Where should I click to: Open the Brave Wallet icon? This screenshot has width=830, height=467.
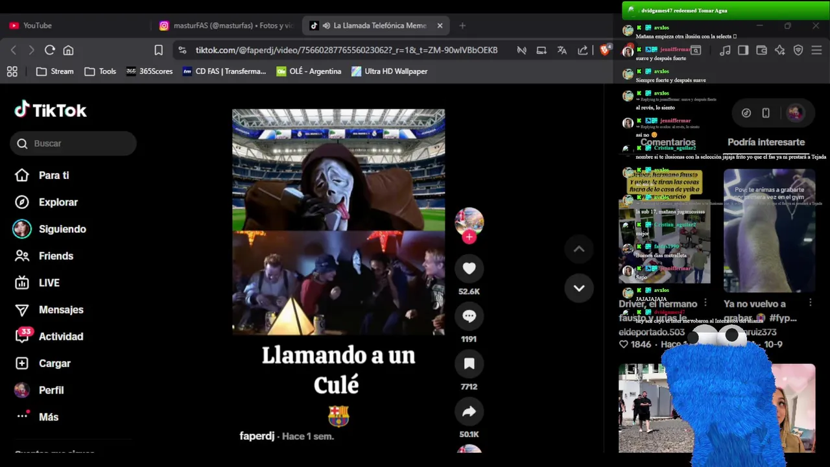coord(761,50)
